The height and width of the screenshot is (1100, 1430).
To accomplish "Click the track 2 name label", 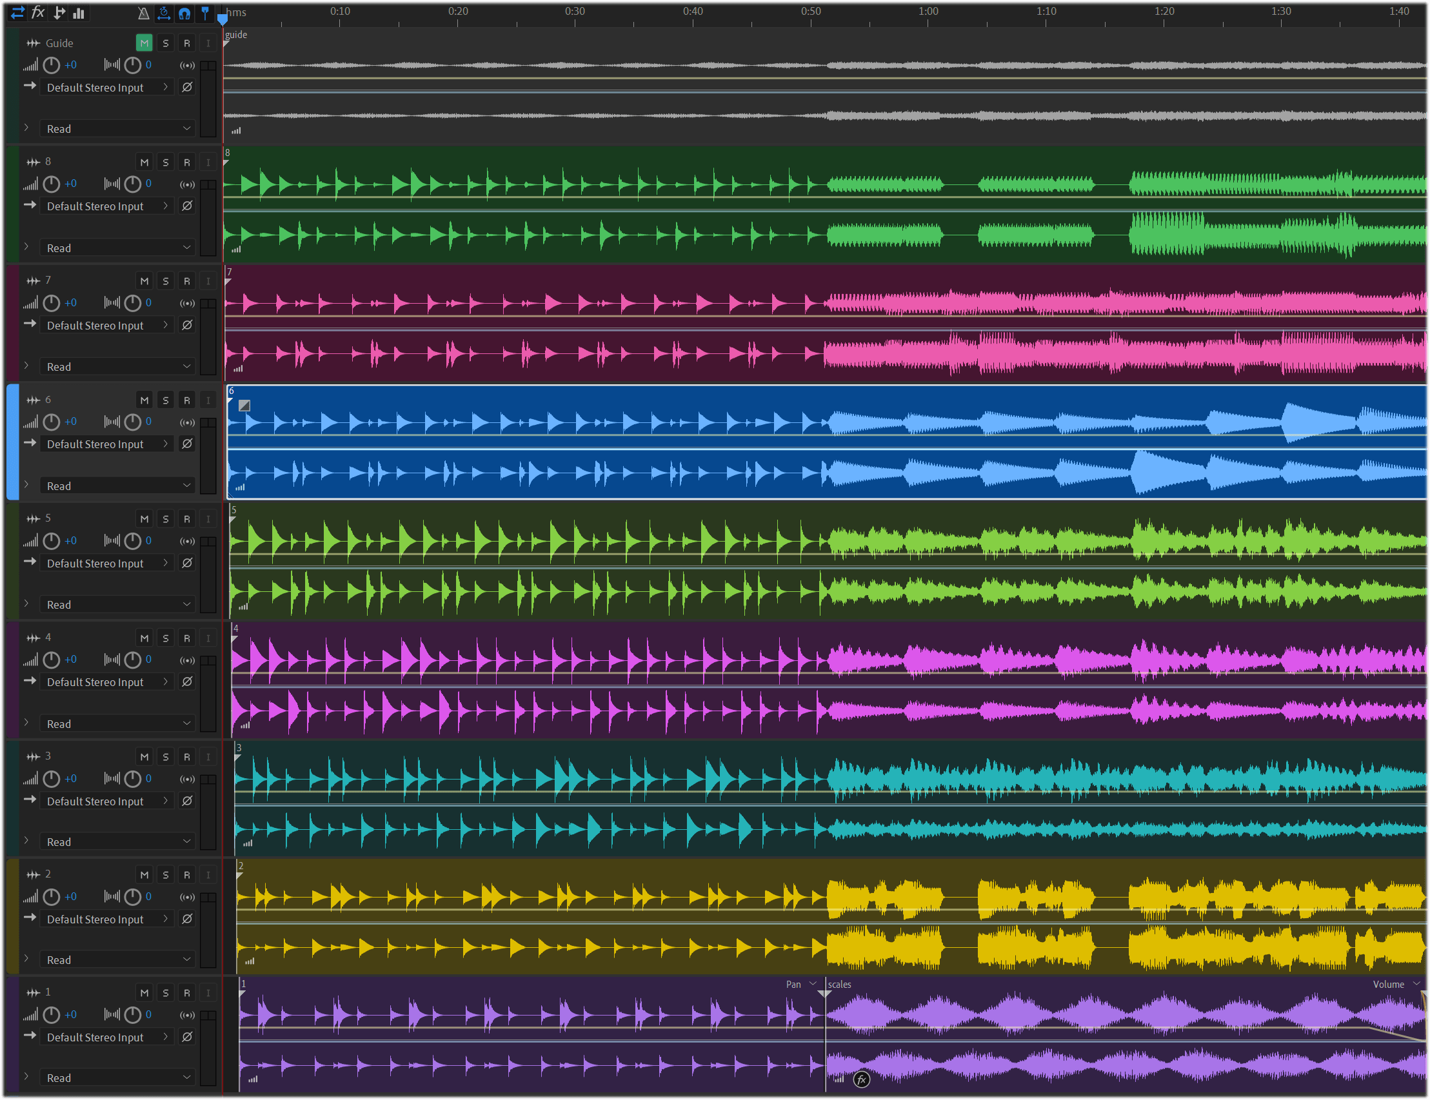I will click(48, 874).
